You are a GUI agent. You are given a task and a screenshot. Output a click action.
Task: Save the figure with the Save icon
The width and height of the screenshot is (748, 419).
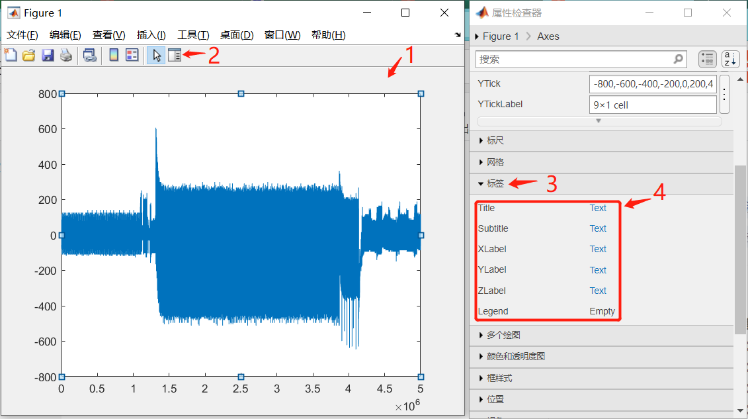click(x=46, y=56)
